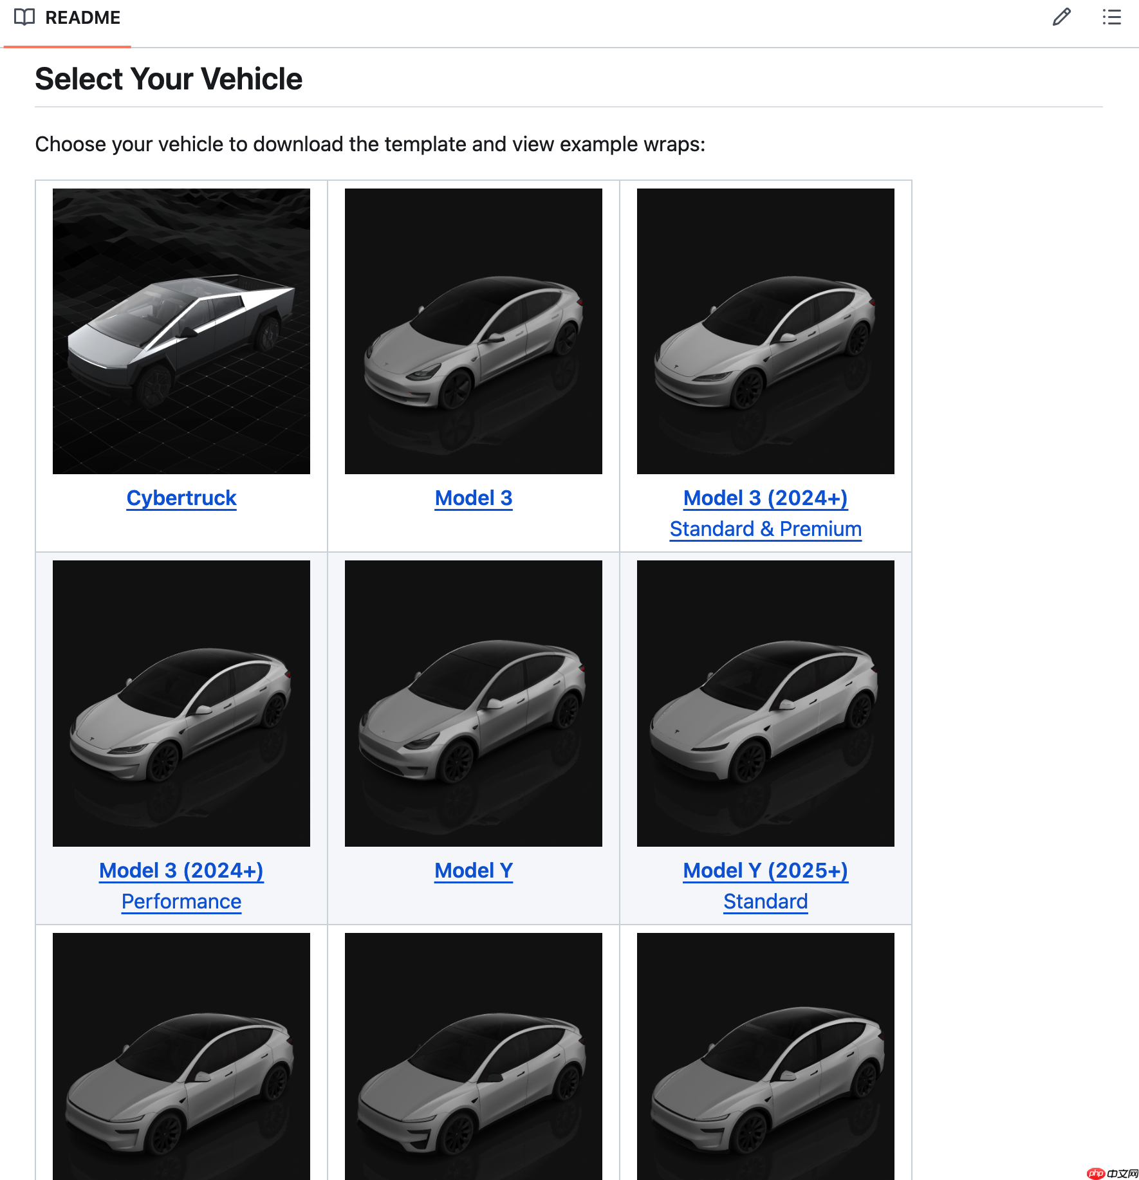The height and width of the screenshot is (1180, 1139).
Task: Open the Cybertruck link
Action: (181, 498)
